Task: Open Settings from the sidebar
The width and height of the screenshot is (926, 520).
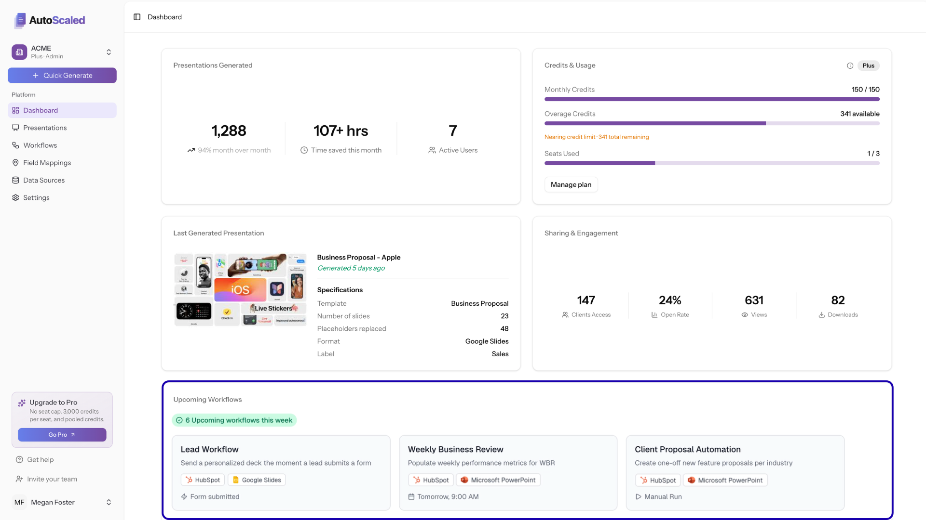Action: pos(62,198)
